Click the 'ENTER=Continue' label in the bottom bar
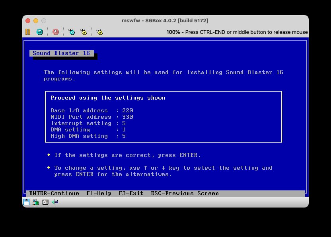This screenshot has width=331, height=237. 54,193
